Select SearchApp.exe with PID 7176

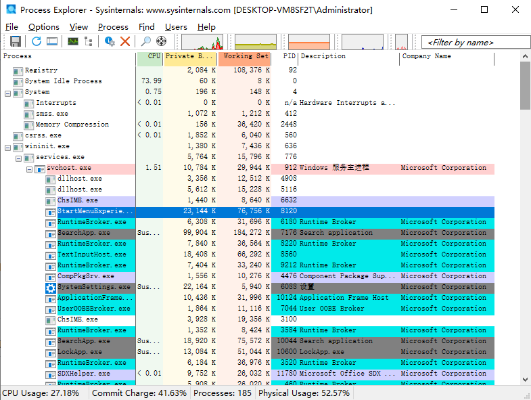tap(247, 233)
